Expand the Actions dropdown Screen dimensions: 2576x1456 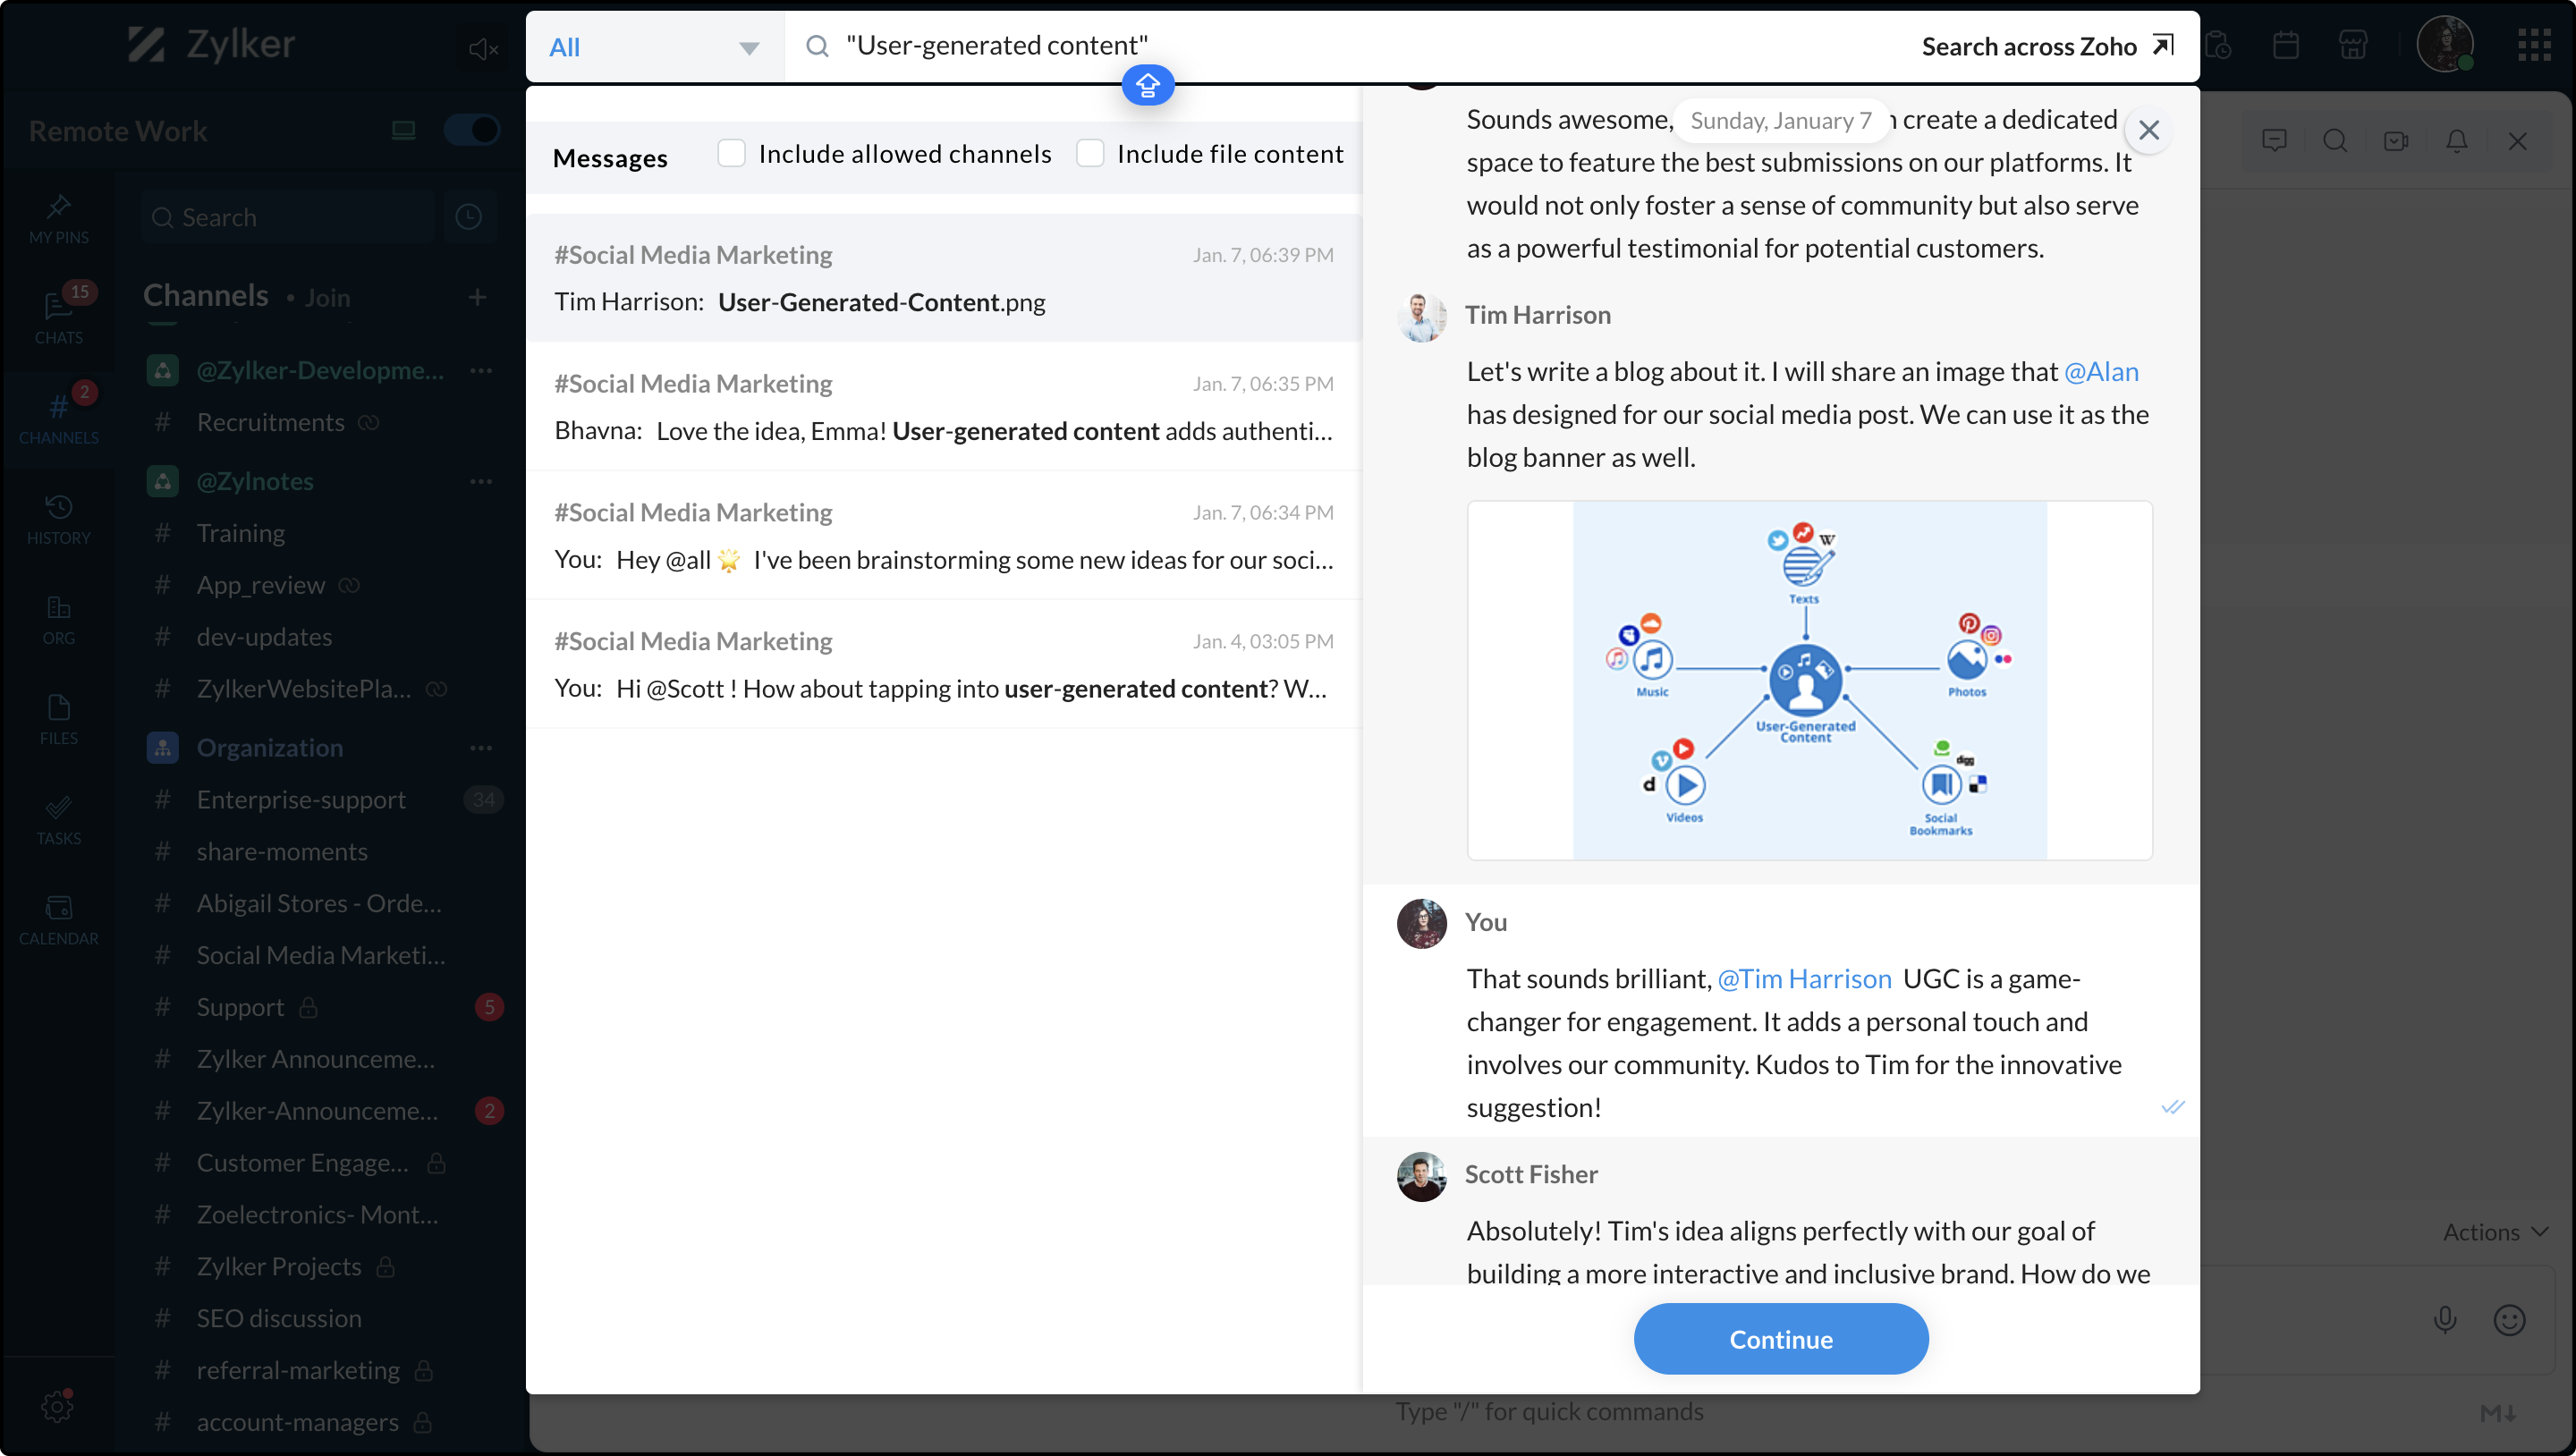[x=2495, y=1232]
